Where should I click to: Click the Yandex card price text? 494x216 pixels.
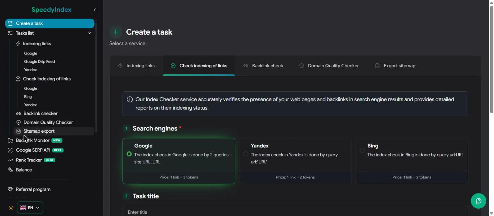tap(295, 177)
